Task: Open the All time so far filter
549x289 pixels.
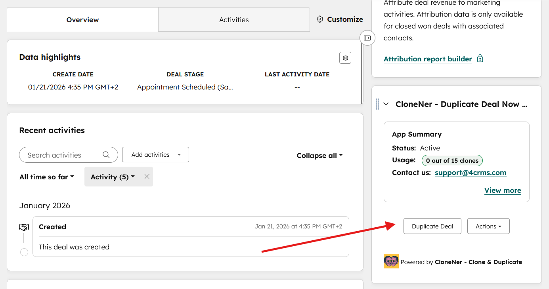Action: coord(47,177)
